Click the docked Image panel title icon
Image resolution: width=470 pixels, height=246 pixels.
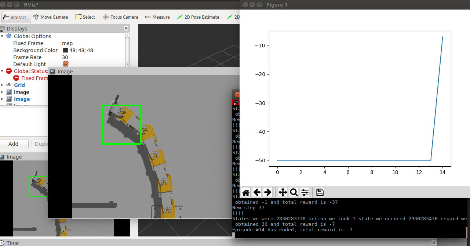tap(3, 157)
